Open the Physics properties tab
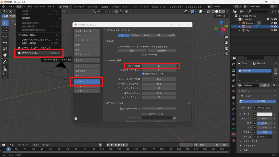This screenshot has width=279, height=157. pos(233,119)
